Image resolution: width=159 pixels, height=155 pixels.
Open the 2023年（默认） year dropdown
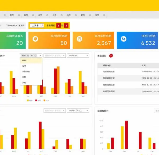78,111
